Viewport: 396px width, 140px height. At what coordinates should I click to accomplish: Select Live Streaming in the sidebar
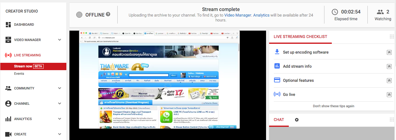tap(27, 55)
